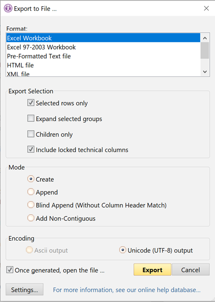Choose Add Non-Contiguous mode

(31, 218)
